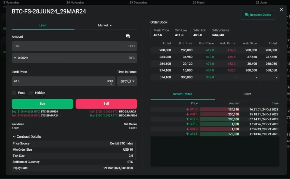Click the info icon next to GTC
This screenshot has height=179, width=290.
click(x=129, y=81)
